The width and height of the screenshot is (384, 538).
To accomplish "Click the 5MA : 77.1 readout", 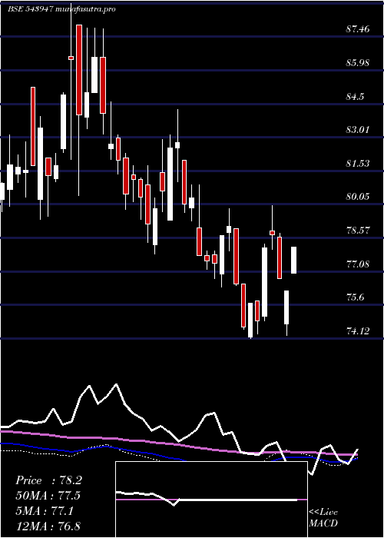I will [45, 511].
